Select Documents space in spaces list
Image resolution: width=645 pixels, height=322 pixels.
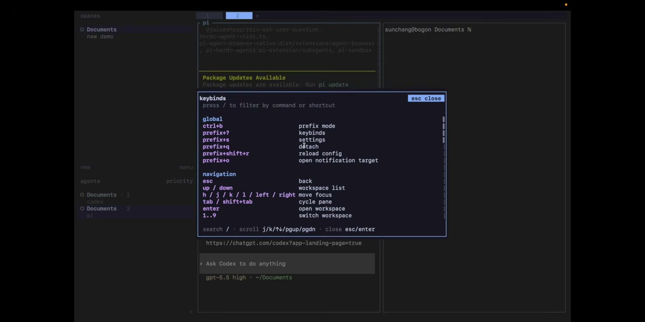101,29
